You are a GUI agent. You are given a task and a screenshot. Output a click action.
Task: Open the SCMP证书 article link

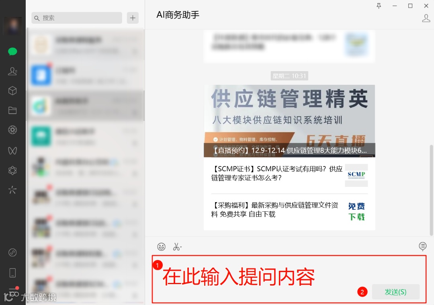click(x=289, y=176)
